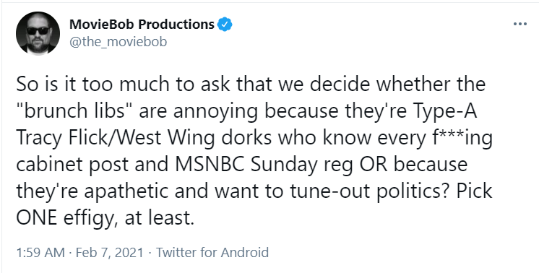Click the phrase "brunch libs" in the tweet
Image resolution: width=539 pixels, height=273 pixels.
[x=71, y=111]
